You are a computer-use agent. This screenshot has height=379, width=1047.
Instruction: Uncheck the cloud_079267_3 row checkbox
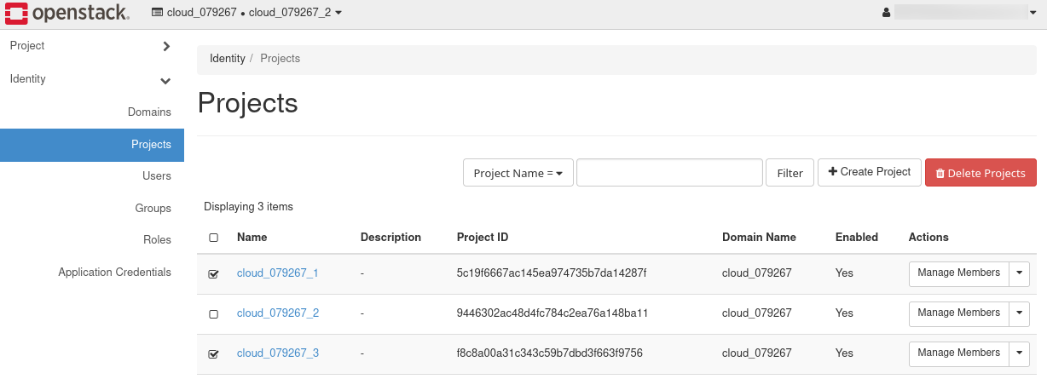[213, 354]
